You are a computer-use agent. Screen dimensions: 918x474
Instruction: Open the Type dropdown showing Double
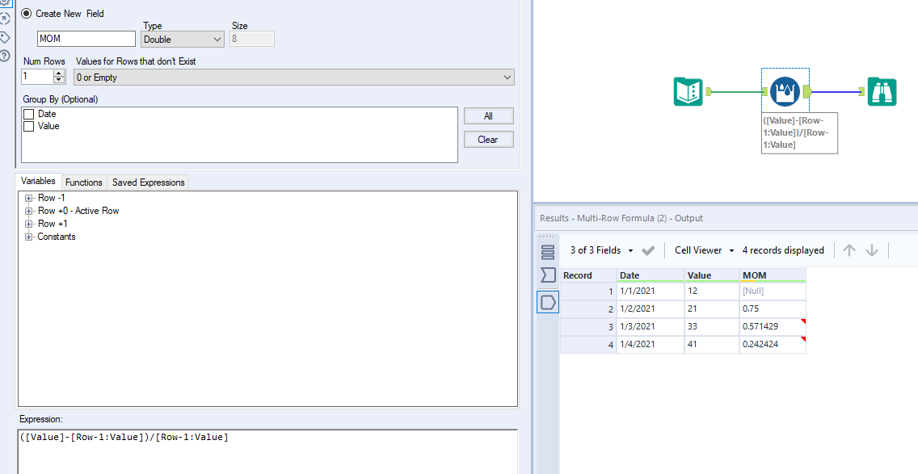tap(182, 39)
